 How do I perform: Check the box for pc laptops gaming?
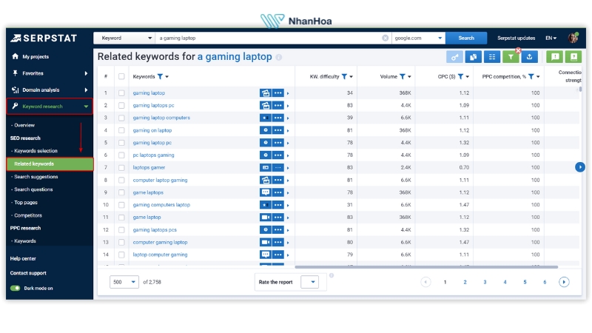[121, 155]
